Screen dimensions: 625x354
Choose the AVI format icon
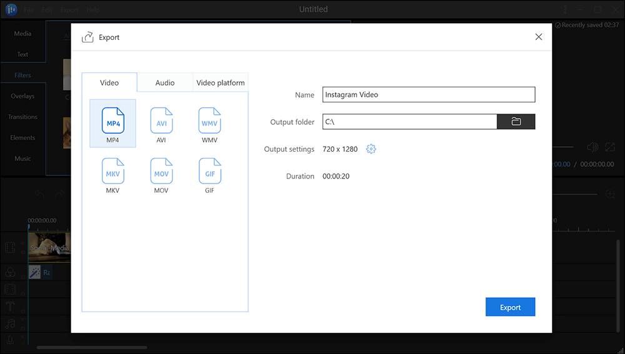click(x=161, y=121)
